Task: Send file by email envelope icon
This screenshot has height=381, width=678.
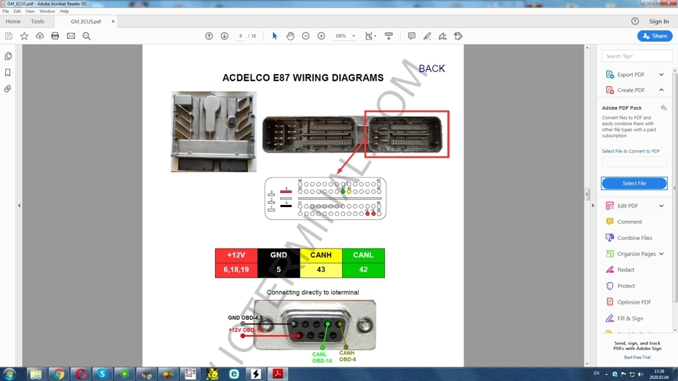Action: pyautogui.click(x=71, y=36)
